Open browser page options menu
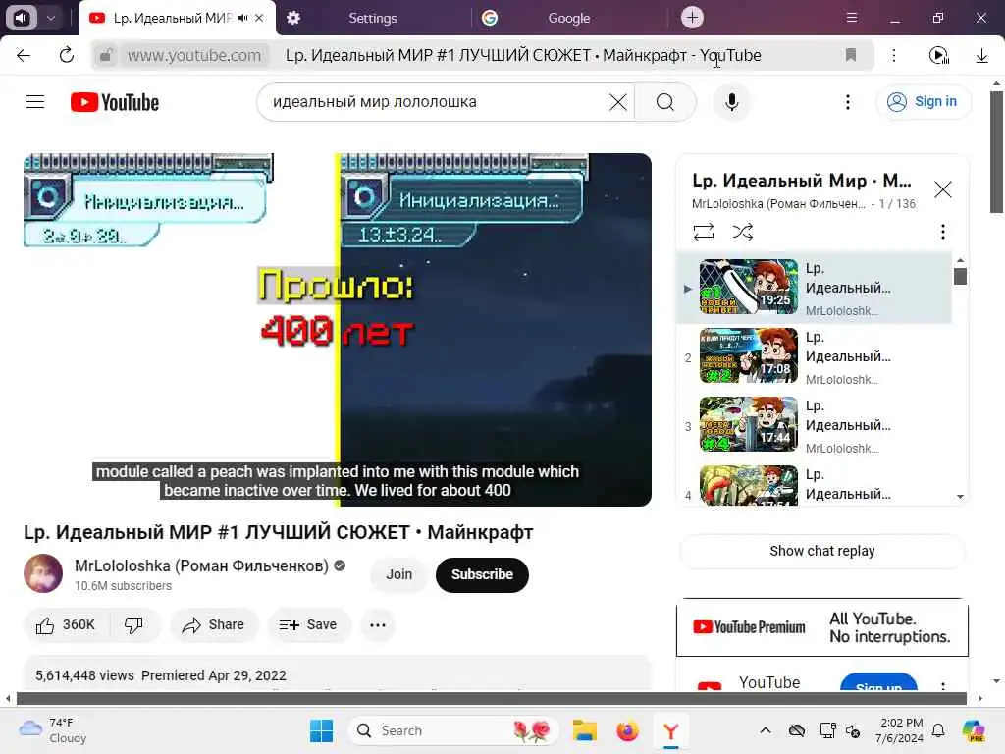 pos(893,56)
